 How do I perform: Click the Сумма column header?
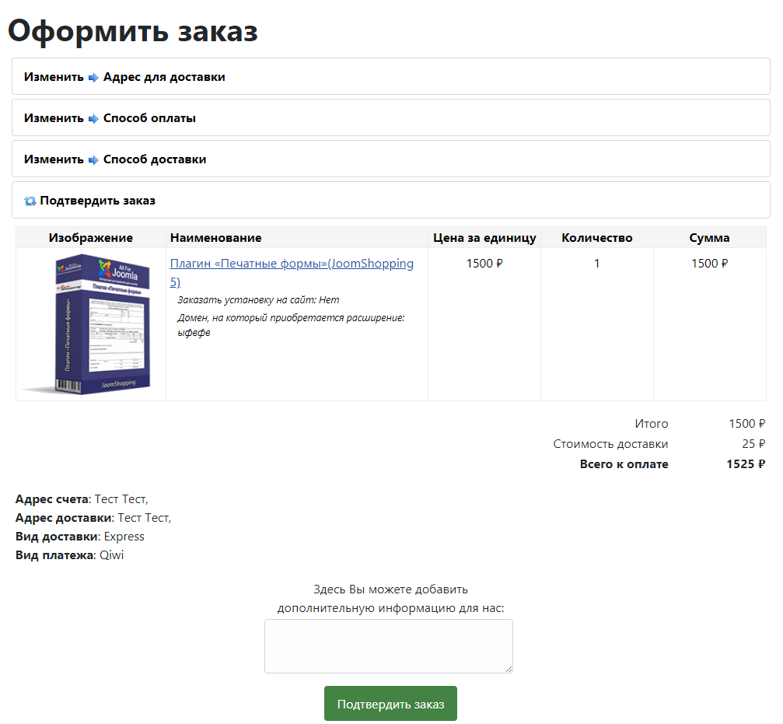click(x=709, y=238)
